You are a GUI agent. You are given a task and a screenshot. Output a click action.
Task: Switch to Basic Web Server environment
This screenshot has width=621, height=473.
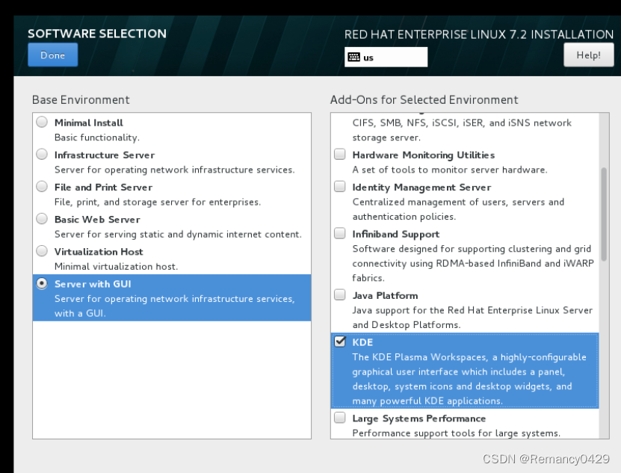click(42, 219)
